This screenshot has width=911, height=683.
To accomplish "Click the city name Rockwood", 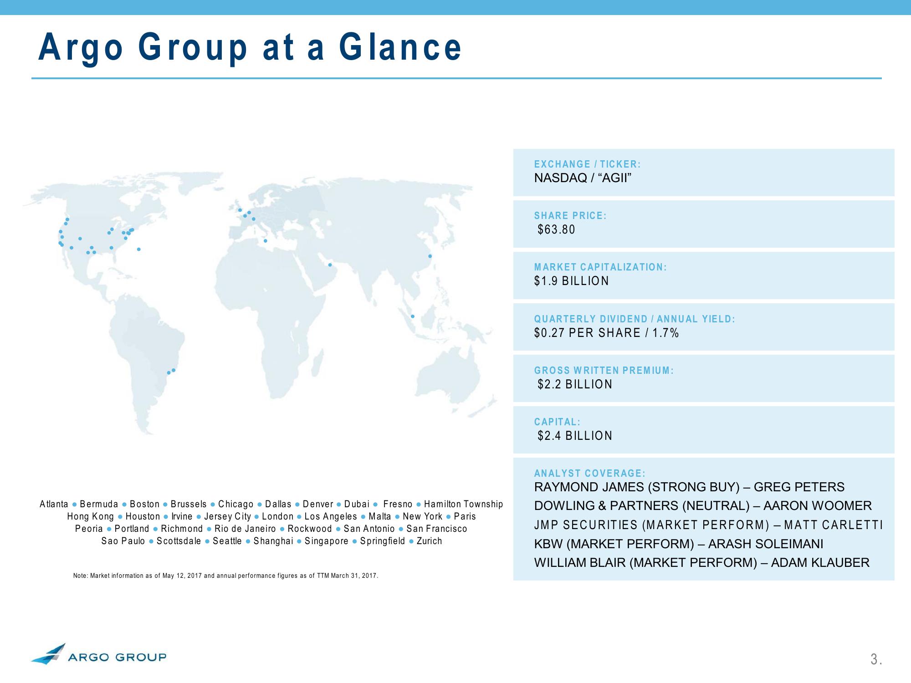I will coord(310,529).
